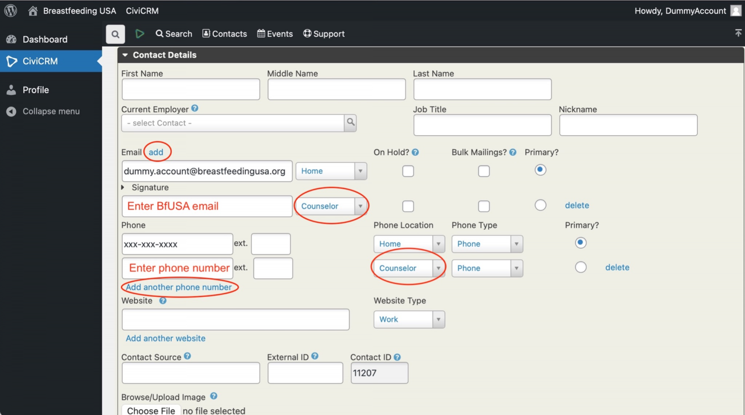Click into the Job Title field
Image resolution: width=745 pixels, height=415 pixels.
[x=483, y=125]
